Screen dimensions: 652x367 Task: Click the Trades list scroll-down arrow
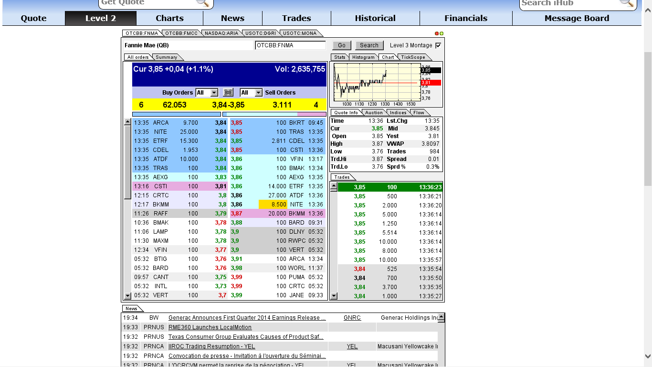(x=334, y=296)
